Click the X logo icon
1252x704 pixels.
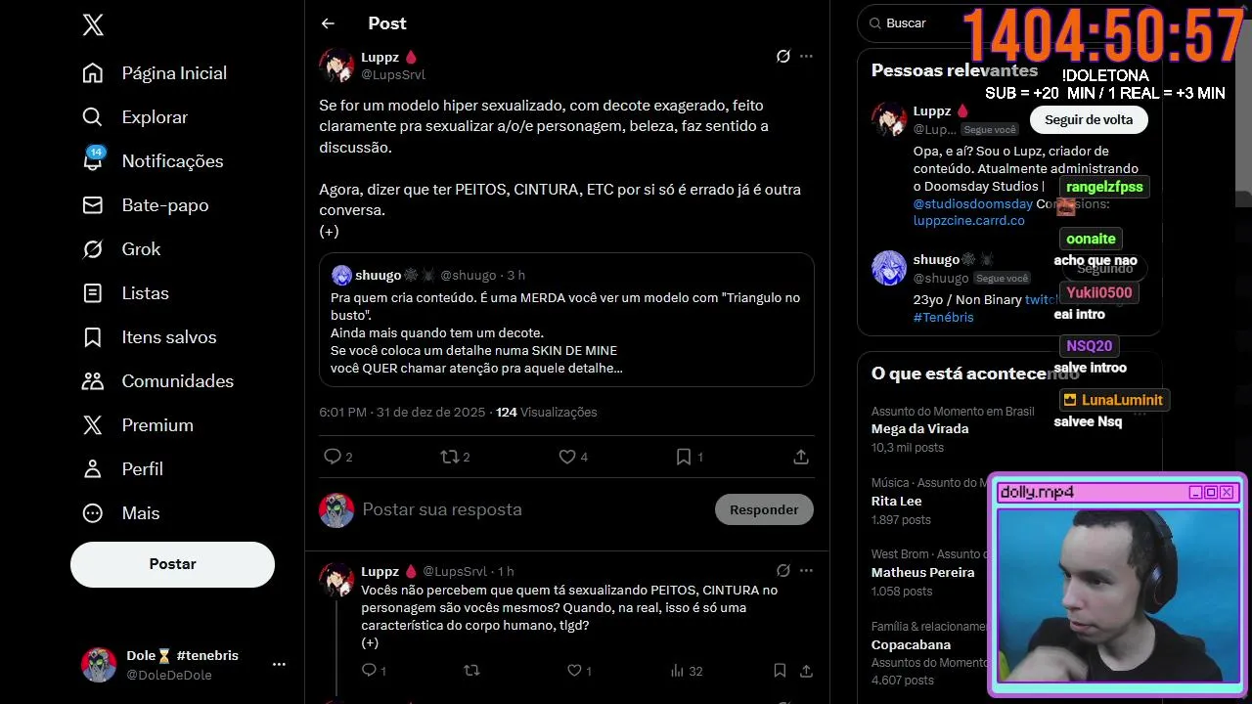click(x=93, y=25)
